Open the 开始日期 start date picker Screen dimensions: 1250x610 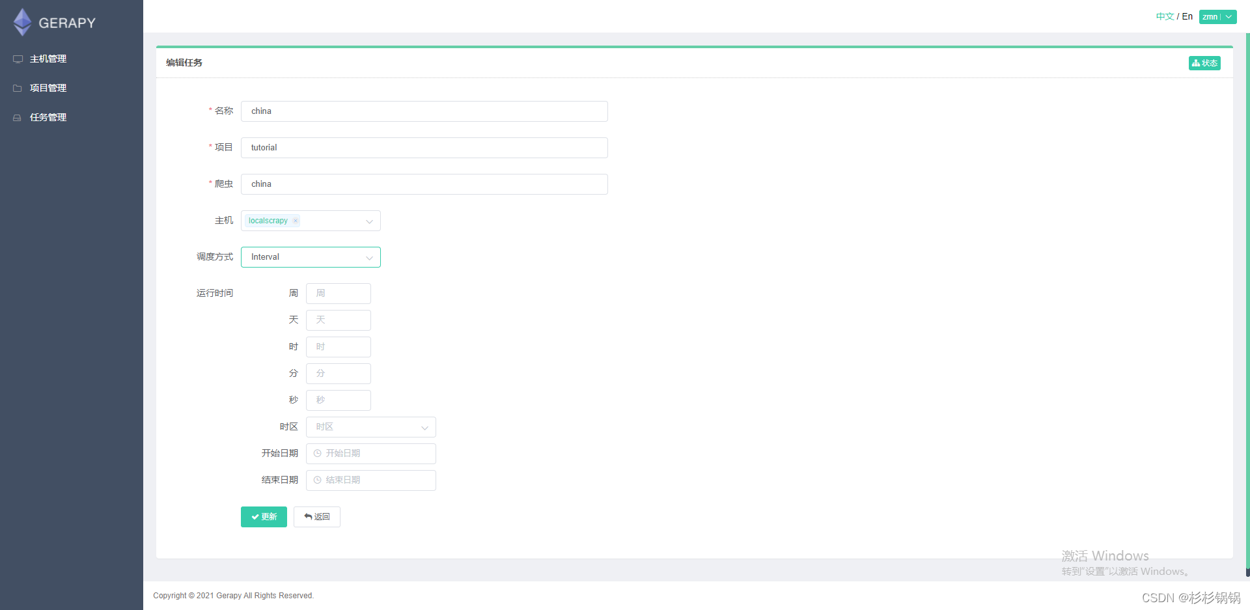pos(371,454)
